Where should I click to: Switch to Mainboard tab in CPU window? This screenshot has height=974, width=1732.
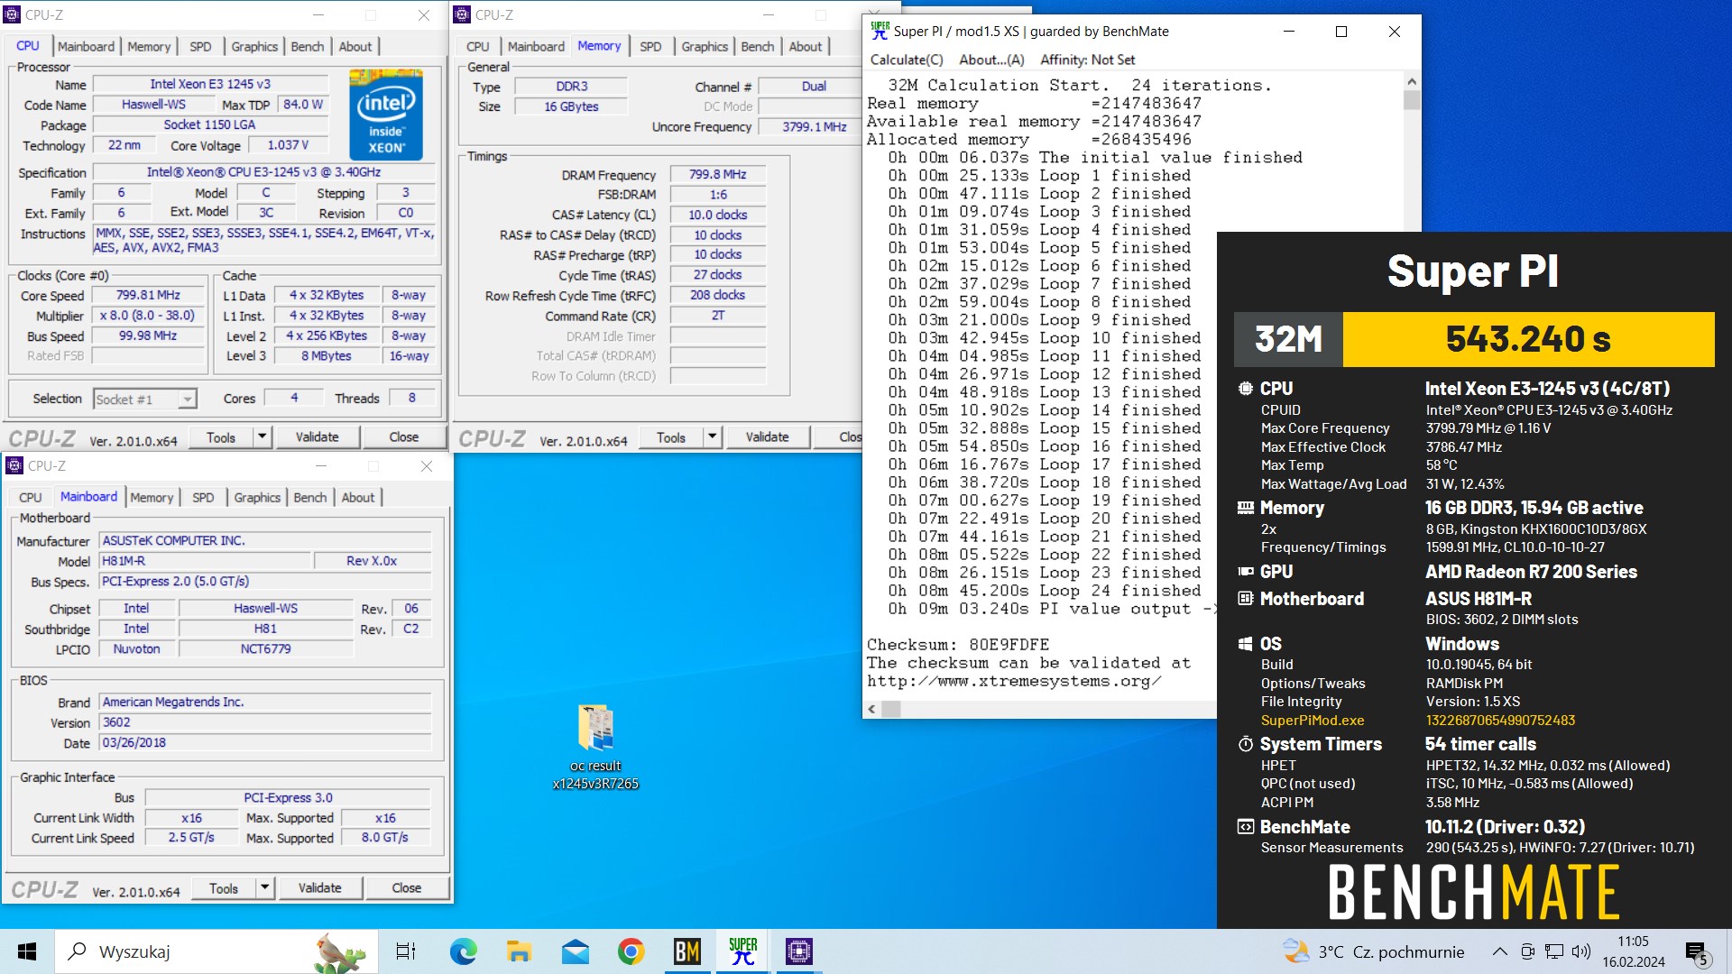point(86,46)
